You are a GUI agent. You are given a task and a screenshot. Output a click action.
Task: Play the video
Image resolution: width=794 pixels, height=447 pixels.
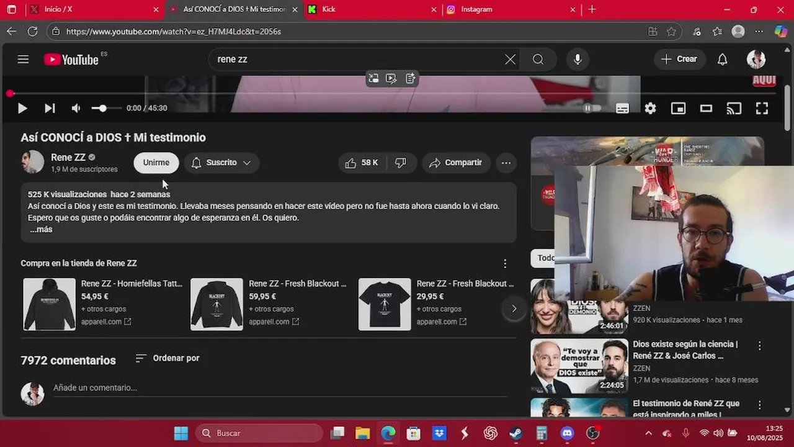22,108
